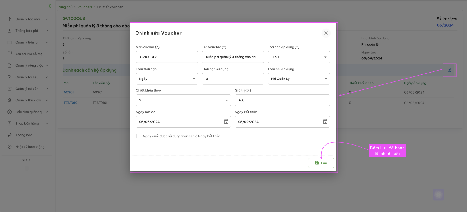Click the 06/2024 period link
Image resolution: width=467 pixels, height=212 pixels.
pyautogui.click(x=445, y=25)
